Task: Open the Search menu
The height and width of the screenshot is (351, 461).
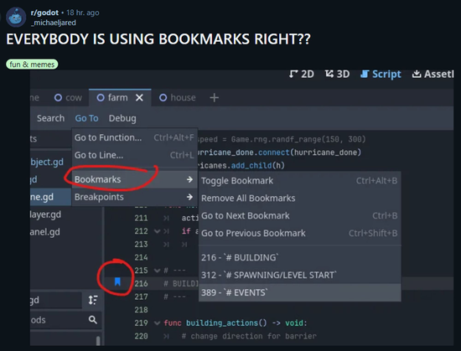Action: tap(50, 118)
